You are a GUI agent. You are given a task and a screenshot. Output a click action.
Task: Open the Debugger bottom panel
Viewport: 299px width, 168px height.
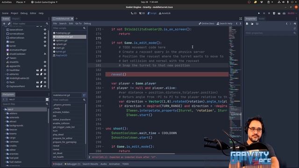[x=72, y=164]
